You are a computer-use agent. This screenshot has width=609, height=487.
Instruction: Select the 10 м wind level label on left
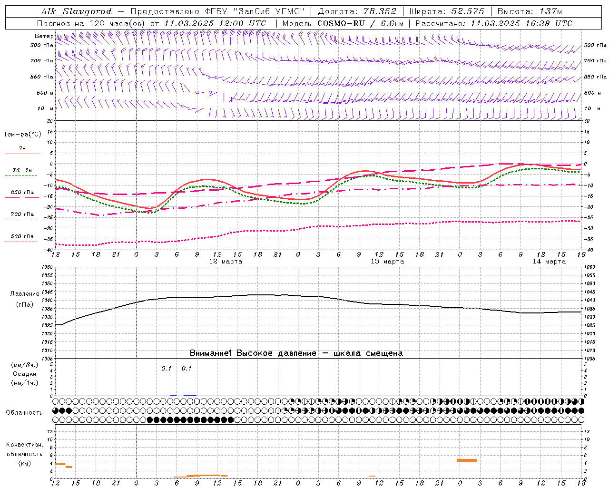coord(45,108)
